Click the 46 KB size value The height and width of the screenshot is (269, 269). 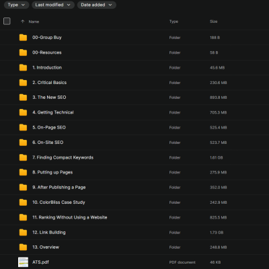pos(215,262)
